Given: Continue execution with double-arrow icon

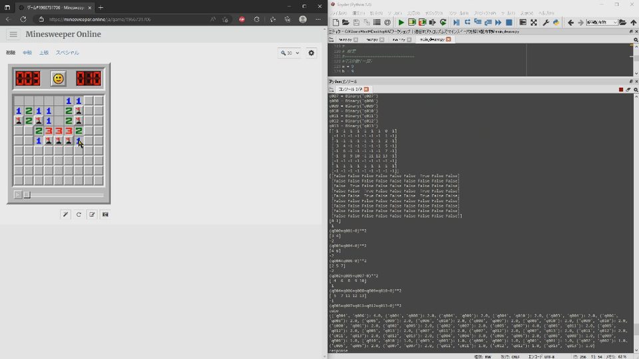Looking at the screenshot, I should pyautogui.click(x=498, y=23).
